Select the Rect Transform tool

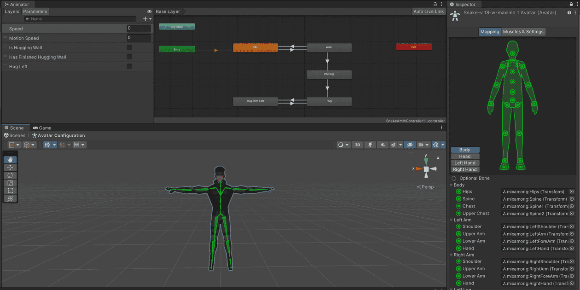pyautogui.click(x=10, y=191)
